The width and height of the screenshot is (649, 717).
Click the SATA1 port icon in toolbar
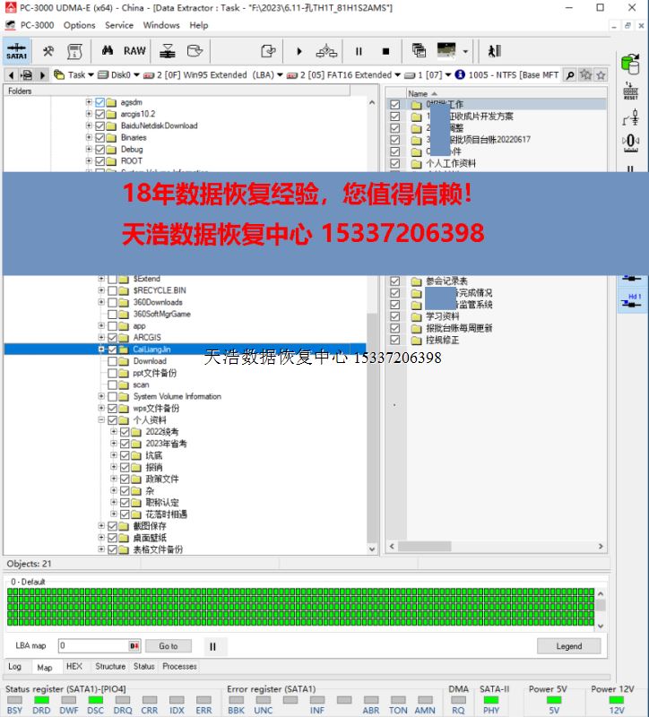pyautogui.click(x=16, y=51)
